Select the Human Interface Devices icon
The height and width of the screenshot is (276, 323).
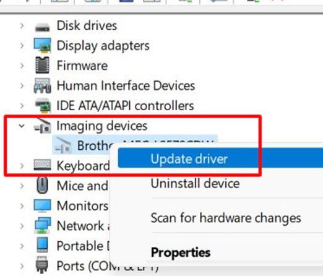point(42,85)
